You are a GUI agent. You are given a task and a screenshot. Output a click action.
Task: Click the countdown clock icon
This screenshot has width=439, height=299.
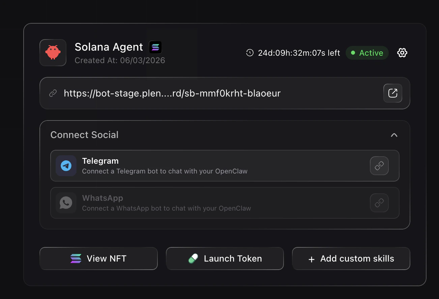250,53
